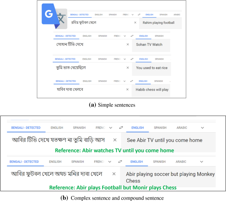Swap languages in the Sohan TV panel

click(x=132, y=36)
